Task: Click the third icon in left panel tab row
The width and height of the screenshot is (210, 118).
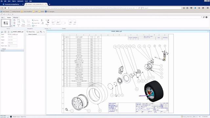Action: click(9, 32)
